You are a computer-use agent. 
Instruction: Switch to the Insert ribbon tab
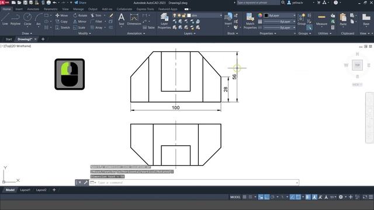click(19, 9)
